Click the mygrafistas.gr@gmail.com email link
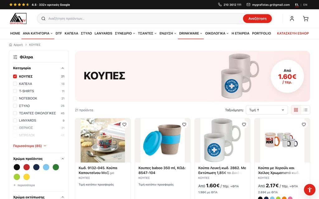This screenshot has height=199, width=319. (x=271, y=5)
